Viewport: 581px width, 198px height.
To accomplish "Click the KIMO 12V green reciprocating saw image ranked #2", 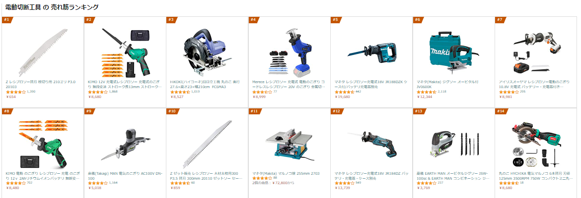I will 125,51.
